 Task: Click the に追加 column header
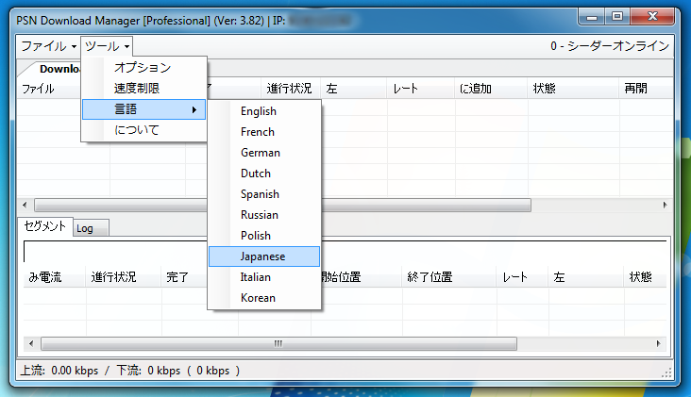(x=491, y=89)
